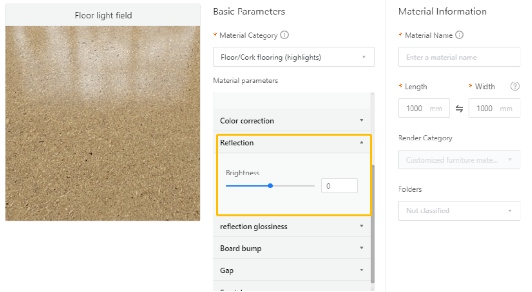Click swap icon between Length and Width
This screenshot has width=532, height=292.
(x=459, y=109)
